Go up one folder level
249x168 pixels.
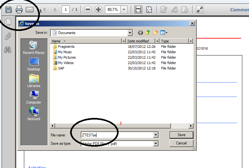coord(148,33)
